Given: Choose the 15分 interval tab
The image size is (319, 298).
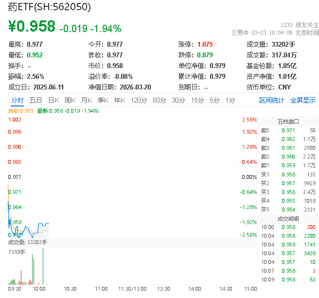Looking at the screenshot, I should [x=197, y=100].
